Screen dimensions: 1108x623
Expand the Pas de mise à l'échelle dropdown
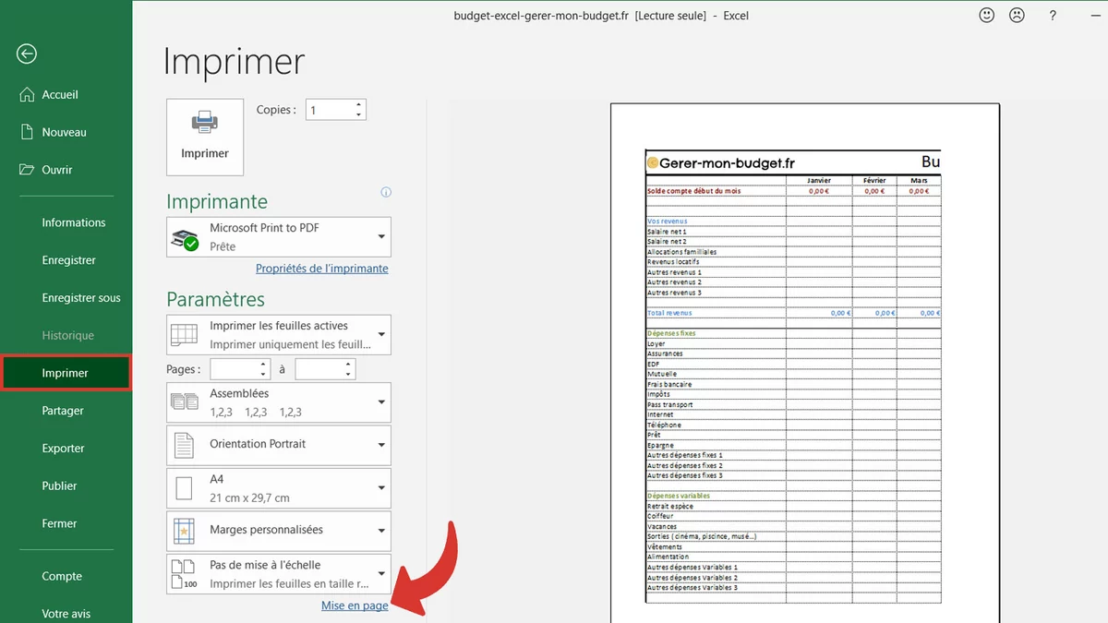point(381,574)
